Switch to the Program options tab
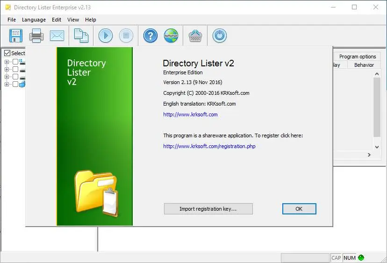387x263 pixels. click(358, 57)
